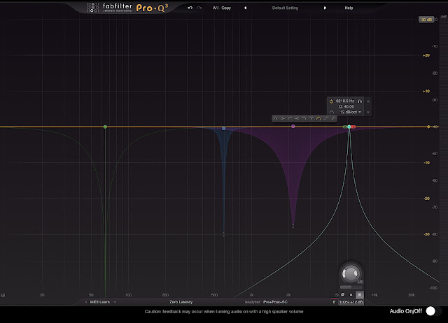Redo the last undone change
This screenshot has width=448, height=323.
[199, 8]
